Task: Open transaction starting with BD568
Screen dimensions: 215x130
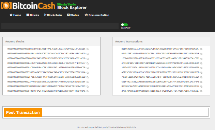Action: coord(160,86)
